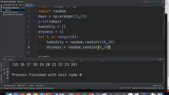The image size is (169, 95).
Task: Hide the Run panel with the minus icon
Action: click(163, 59)
